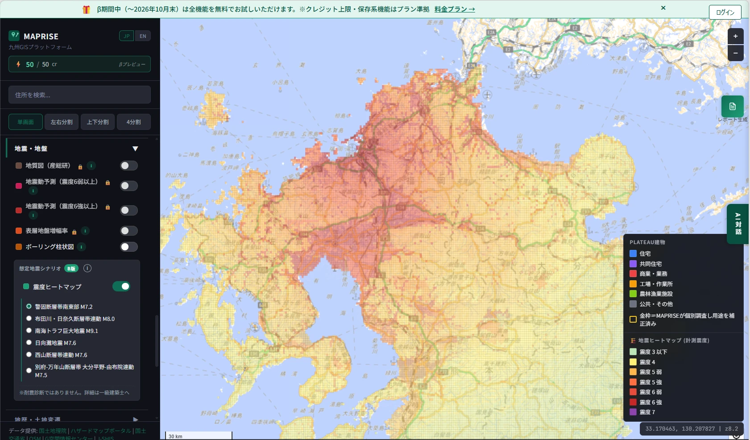The height and width of the screenshot is (440, 750).
Task: Switch to 単画面 view mode
Action: (25, 122)
